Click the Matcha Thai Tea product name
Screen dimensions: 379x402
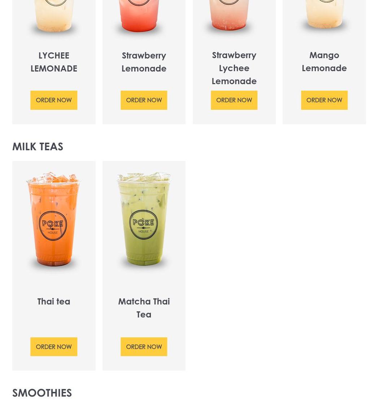pos(144,308)
